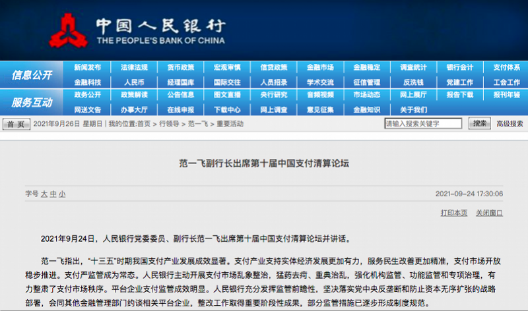Visit 金融知识 page
Viewport: 528px width, 311px height.
coord(367,109)
